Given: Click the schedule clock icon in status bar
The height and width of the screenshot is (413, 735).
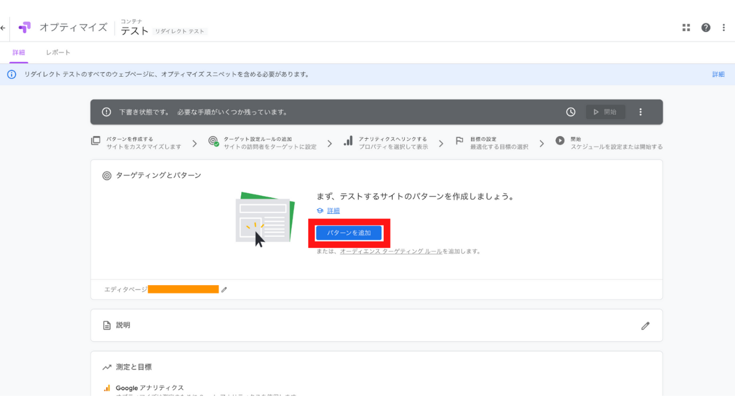Looking at the screenshot, I should click(x=571, y=112).
